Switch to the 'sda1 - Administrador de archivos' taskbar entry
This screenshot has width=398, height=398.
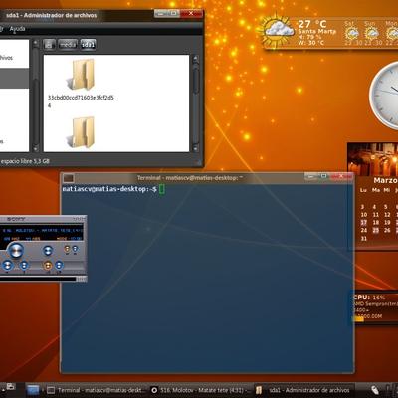point(304,390)
